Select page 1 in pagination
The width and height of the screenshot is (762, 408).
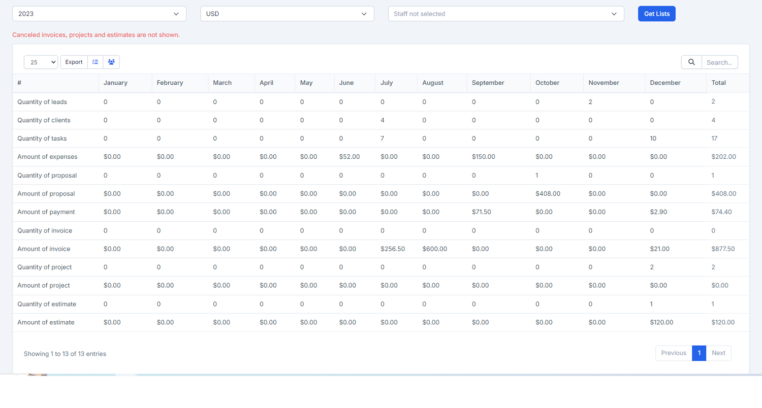(699, 353)
